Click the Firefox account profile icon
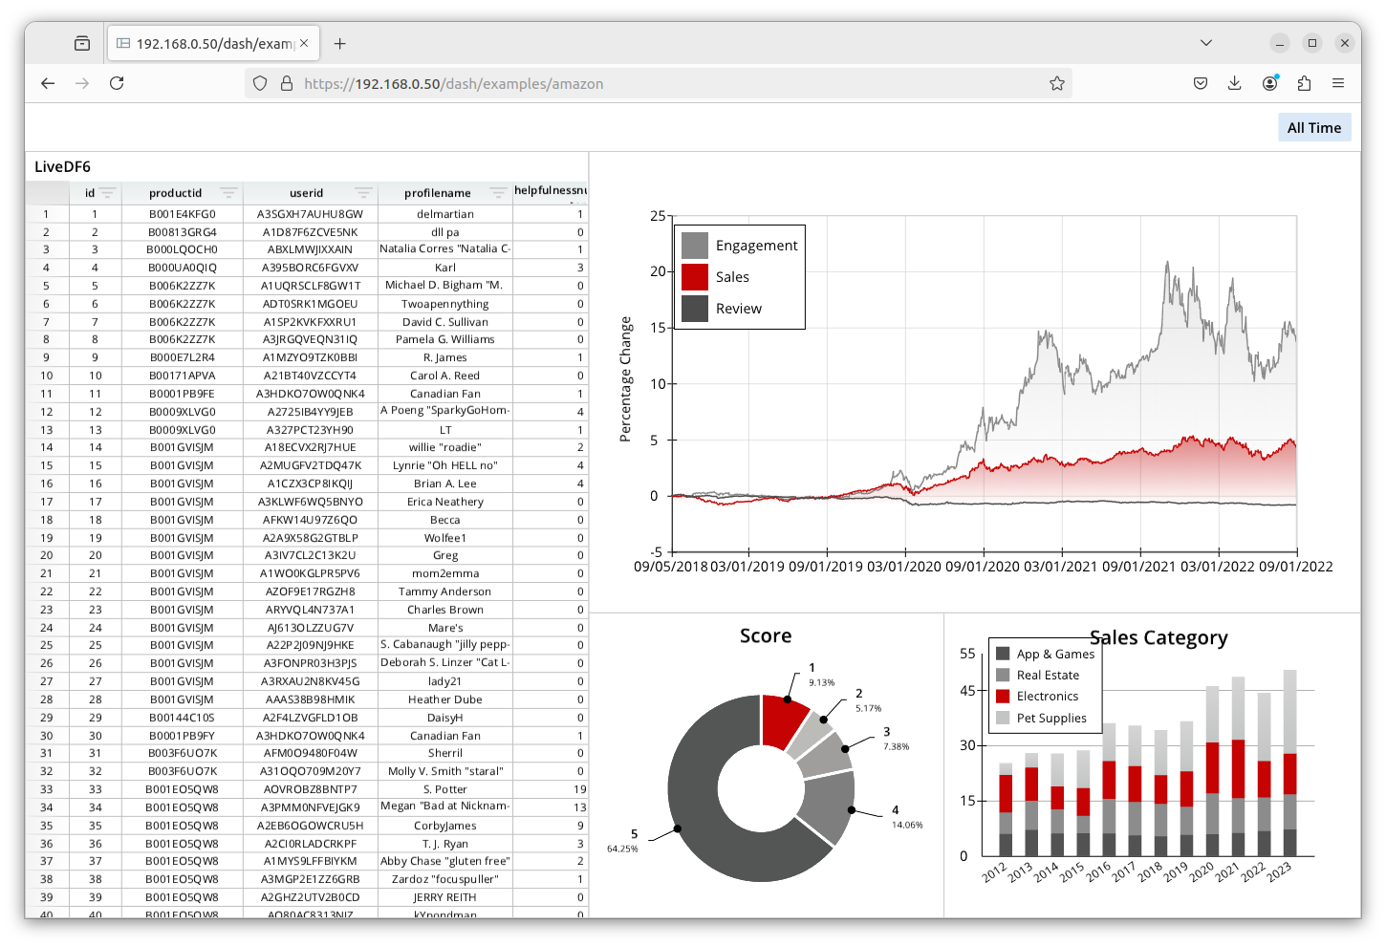 coord(1269,83)
